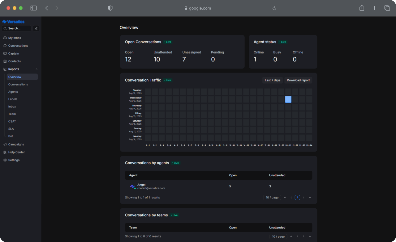Go to next page in teams table

tap(303, 236)
